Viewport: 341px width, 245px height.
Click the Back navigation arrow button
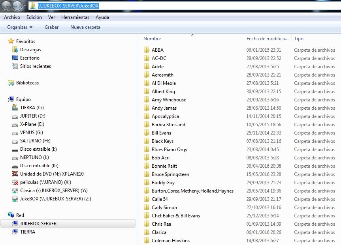pos(6,6)
